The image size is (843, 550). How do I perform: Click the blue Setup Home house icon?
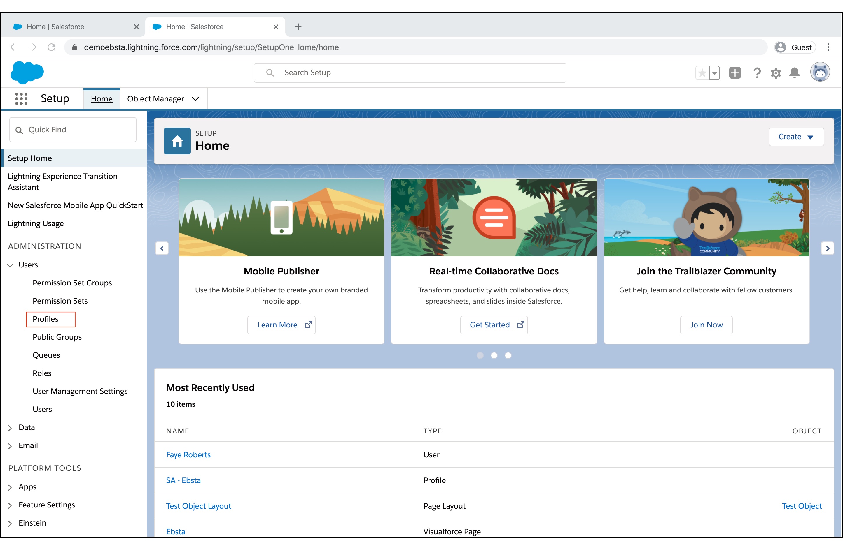point(177,141)
